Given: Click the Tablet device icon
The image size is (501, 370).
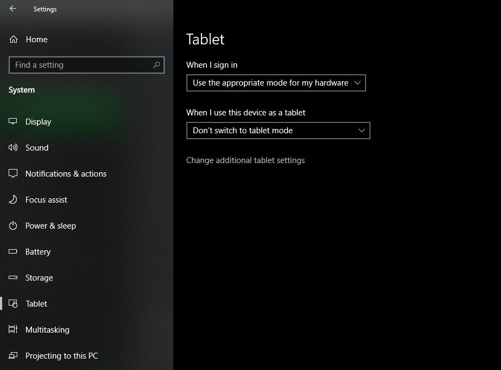Looking at the screenshot, I should point(12,303).
